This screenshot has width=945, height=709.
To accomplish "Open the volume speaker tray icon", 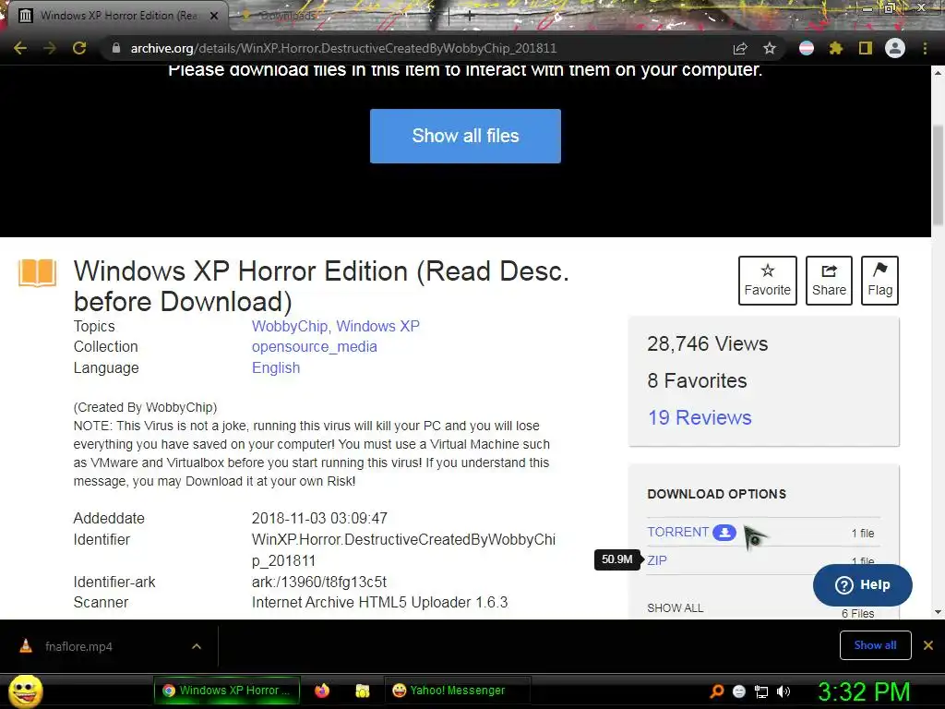I will [x=784, y=691].
